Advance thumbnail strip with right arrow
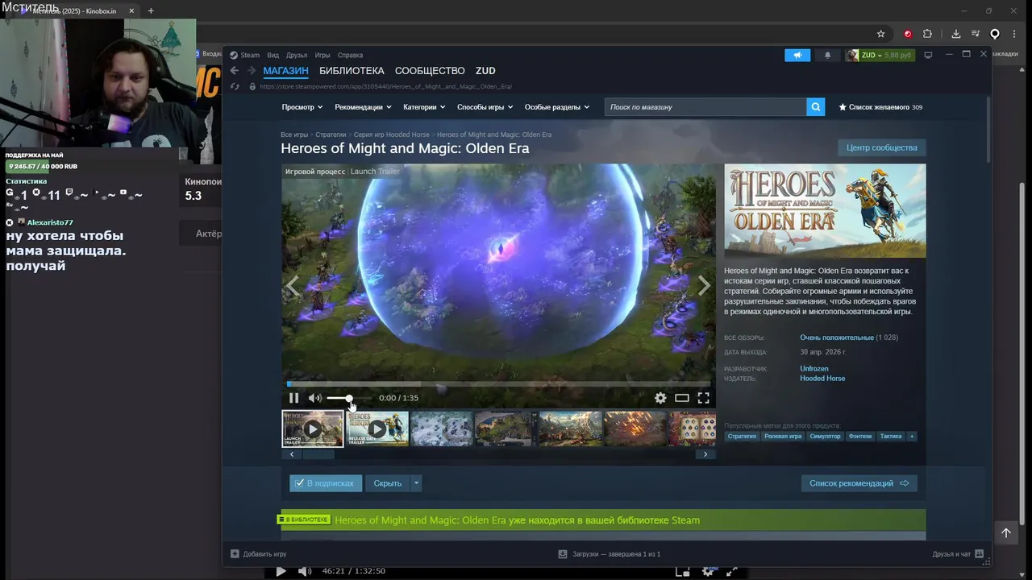Viewport: 1032px width, 580px height. tap(705, 454)
